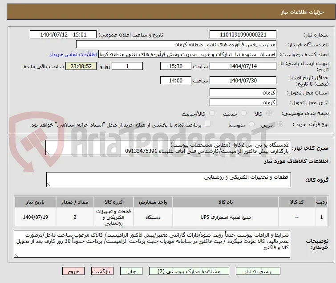Image resolution: width=336 pixels, height=283 pixels.
Task: Click the شهر محل تحویل field
Action: [243, 102]
